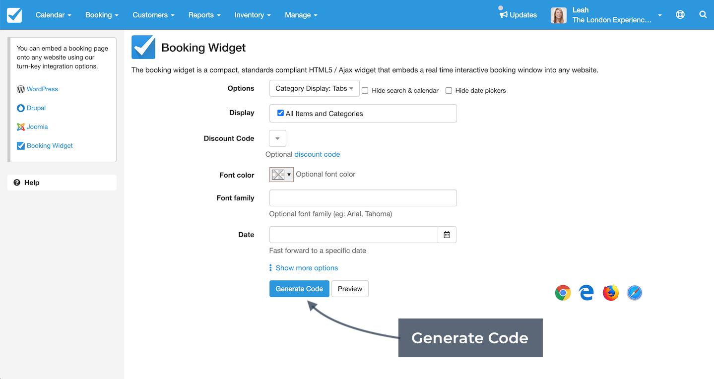Open the Booking menu
The image size is (714, 379).
(102, 15)
